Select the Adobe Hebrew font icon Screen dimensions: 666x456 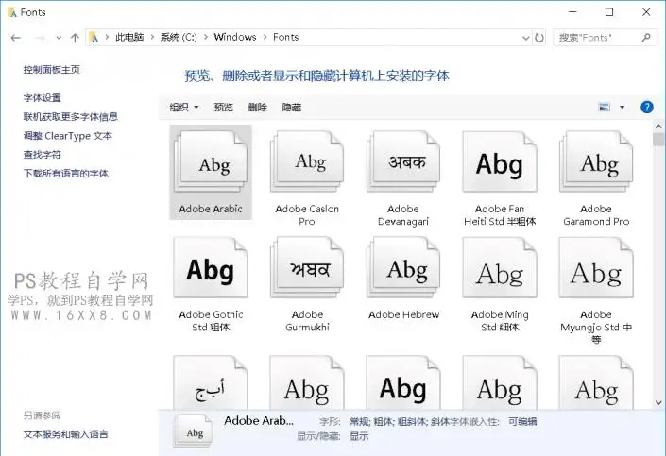coord(403,267)
